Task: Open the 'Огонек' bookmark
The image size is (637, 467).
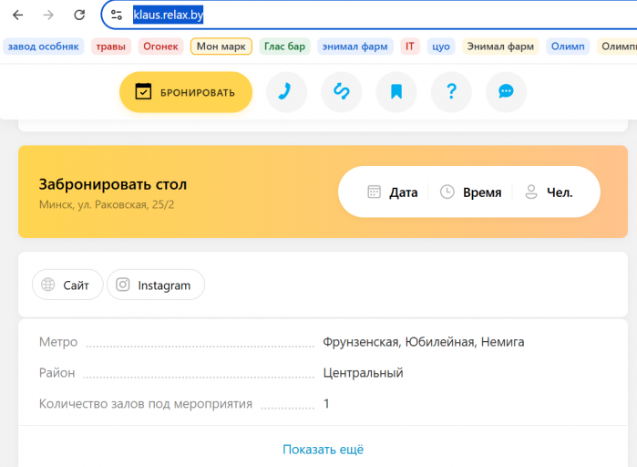Action: click(x=161, y=47)
